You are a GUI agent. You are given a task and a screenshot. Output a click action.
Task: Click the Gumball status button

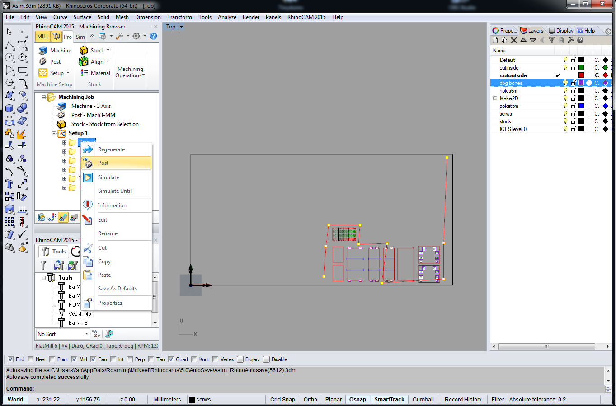[423, 400]
